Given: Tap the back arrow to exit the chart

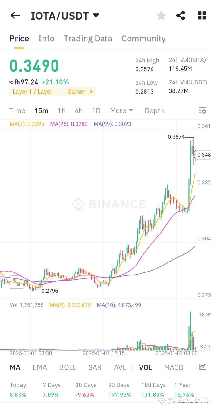Looking at the screenshot, I should tap(15, 15).
